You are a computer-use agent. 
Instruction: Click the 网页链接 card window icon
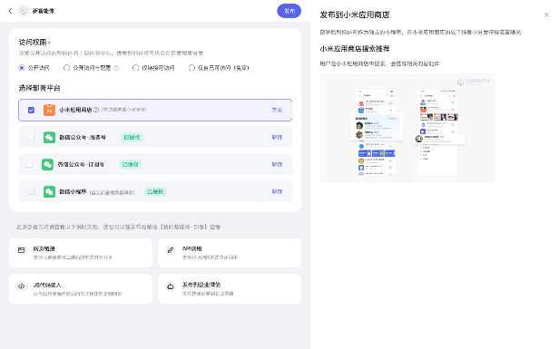click(x=22, y=250)
